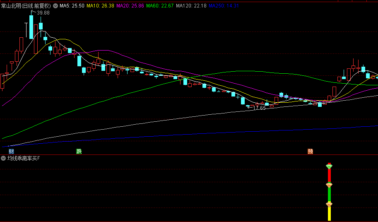Open the 跌 drop alert marker
This screenshot has width=378, height=222.
(x=79, y=151)
